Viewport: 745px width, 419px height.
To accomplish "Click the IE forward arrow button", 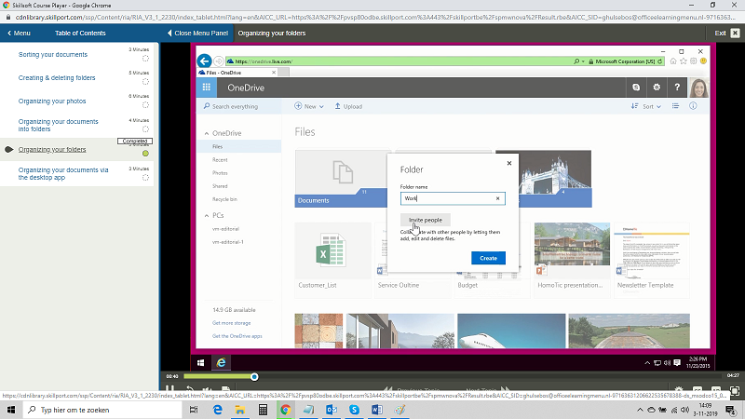I will (x=219, y=61).
